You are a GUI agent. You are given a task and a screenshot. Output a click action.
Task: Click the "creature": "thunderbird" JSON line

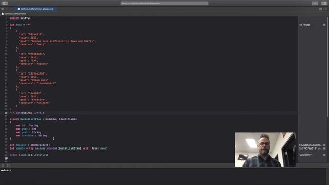(38, 83)
